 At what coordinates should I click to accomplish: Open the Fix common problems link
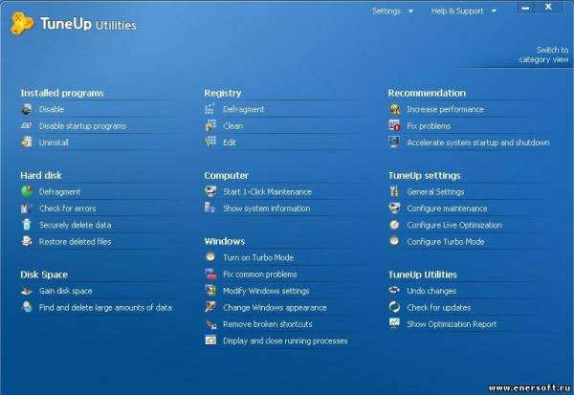[260, 274]
